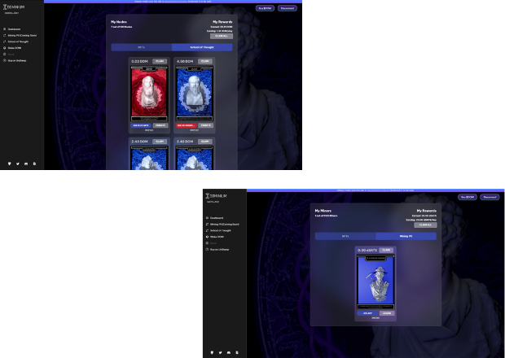Image resolution: width=505 pixels, height=358 pixels.
Task: Open the Dominium logo beside My Nodes page
Action: (14, 7)
